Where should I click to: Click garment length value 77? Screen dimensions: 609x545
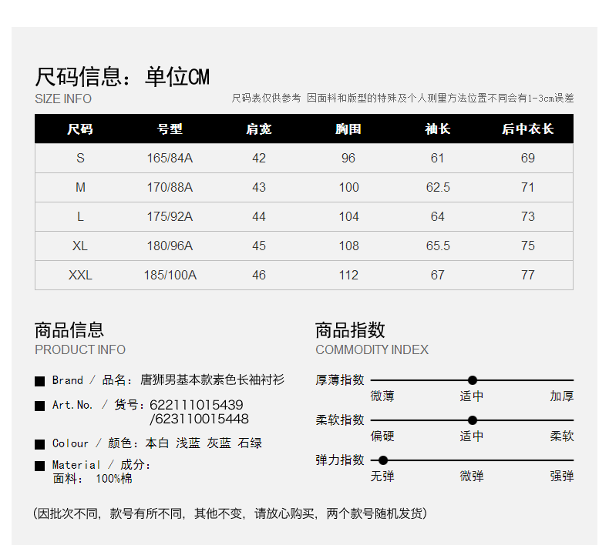[x=528, y=275]
